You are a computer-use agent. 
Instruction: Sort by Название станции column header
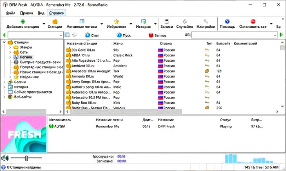[82, 43]
